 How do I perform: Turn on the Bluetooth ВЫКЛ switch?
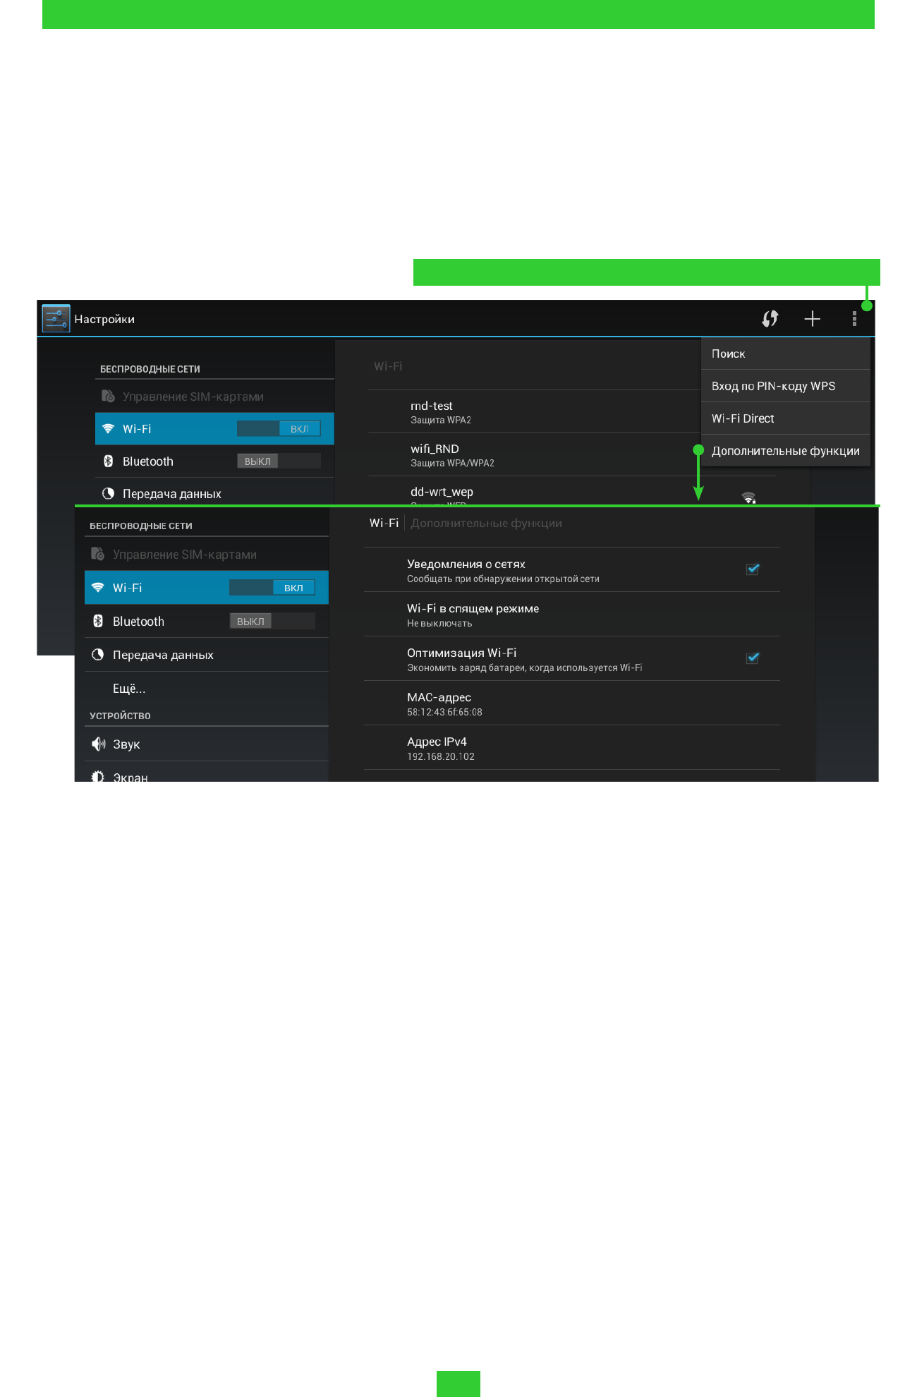(272, 622)
